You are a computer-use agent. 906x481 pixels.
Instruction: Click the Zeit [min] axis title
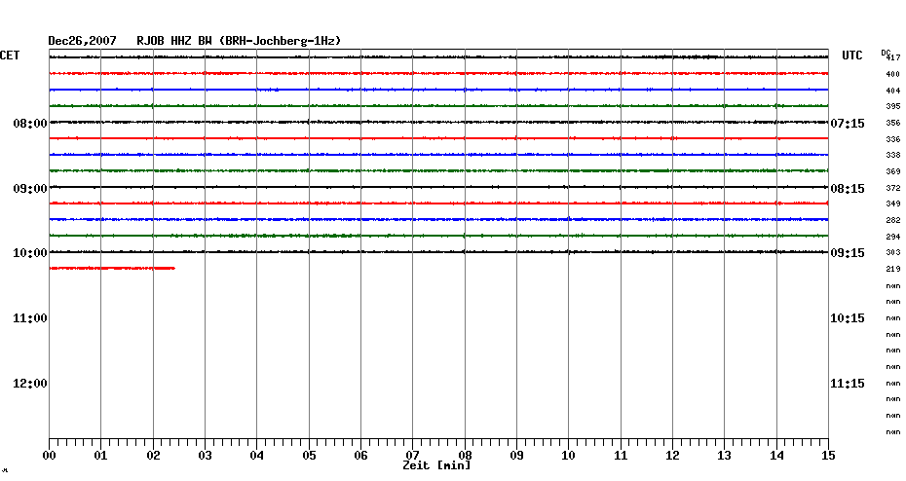tap(436, 465)
